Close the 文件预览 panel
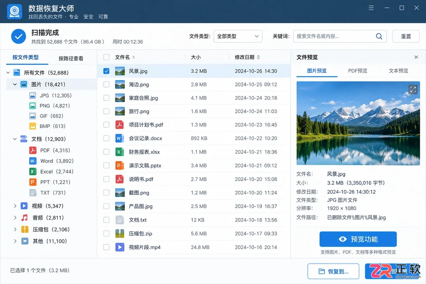This screenshot has height=284, width=426. click(x=416, y=57)
